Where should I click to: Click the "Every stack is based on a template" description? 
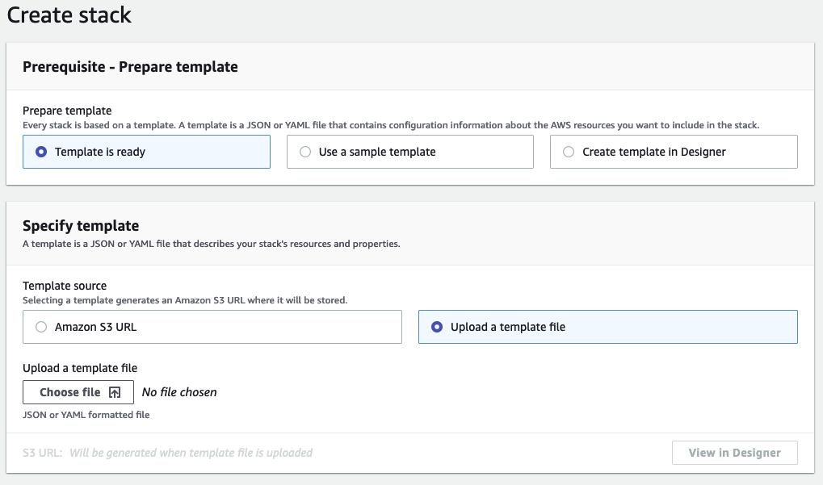(x=391, y=125)
